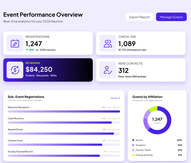Follow the View all link
191x163 pixels.
[114, 98]
